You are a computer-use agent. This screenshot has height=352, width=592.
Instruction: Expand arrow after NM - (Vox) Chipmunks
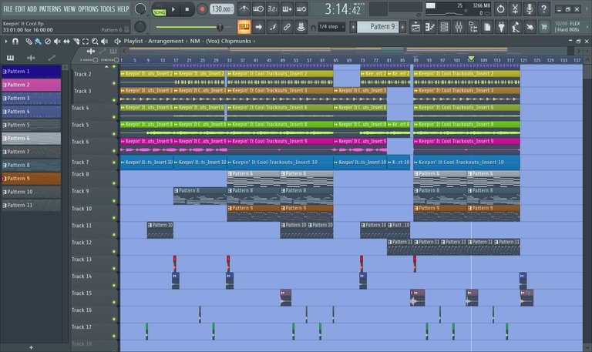tap(254, 41)
